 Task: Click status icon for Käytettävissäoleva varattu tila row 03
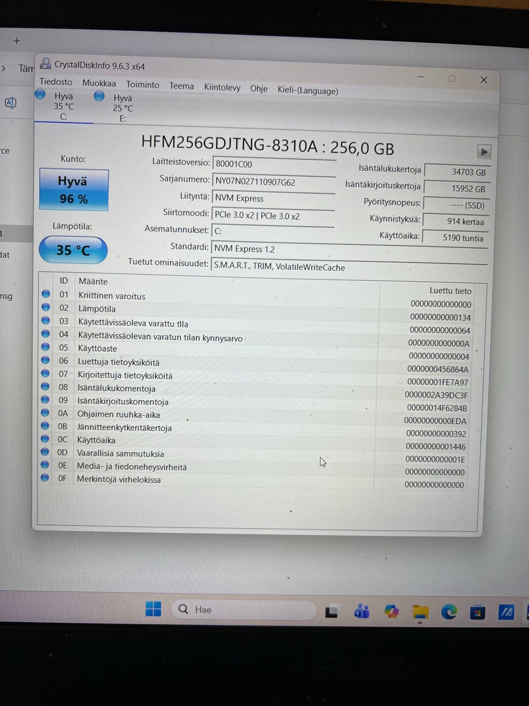click(46, 320)
